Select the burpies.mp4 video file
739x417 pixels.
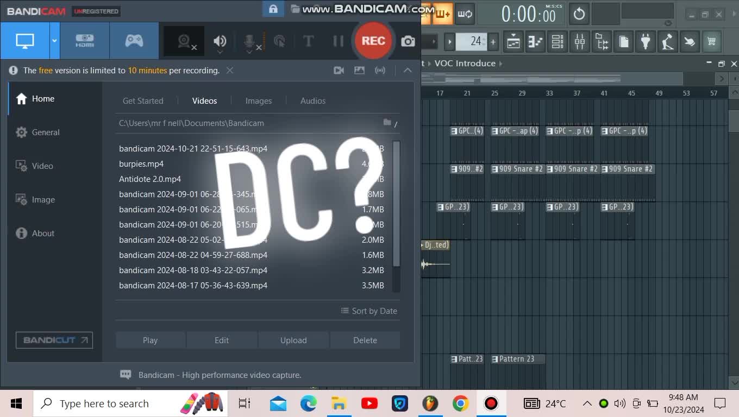[141, 164]
